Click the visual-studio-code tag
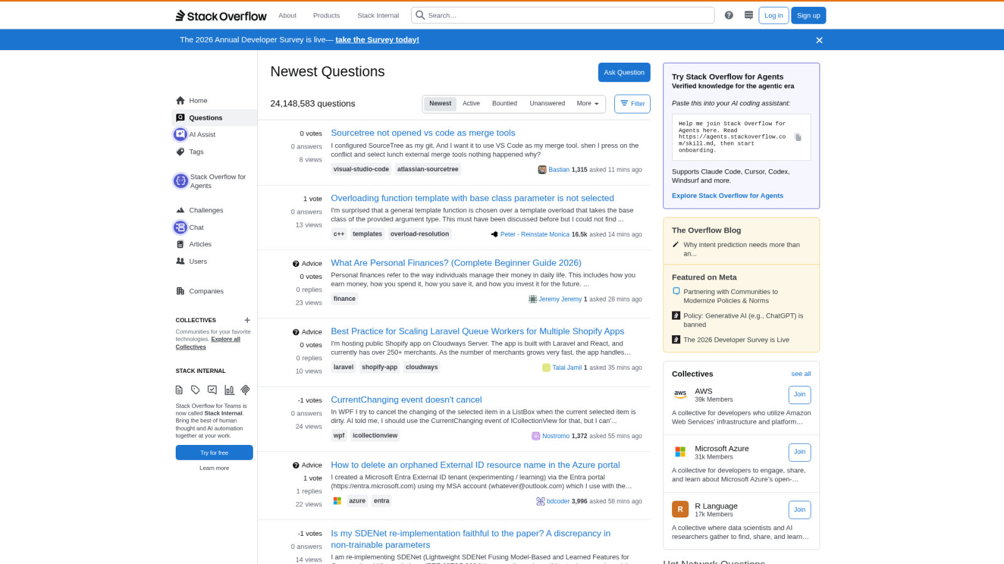 361,169
